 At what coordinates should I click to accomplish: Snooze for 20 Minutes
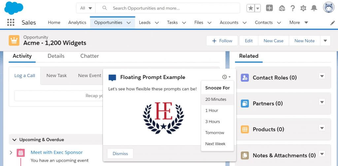click(x=217, y=99)
